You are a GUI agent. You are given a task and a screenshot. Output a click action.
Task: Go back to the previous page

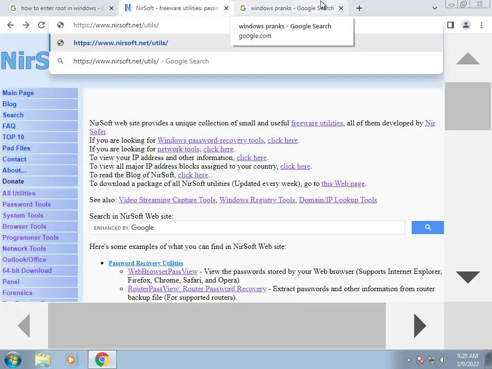[x=11, y=25]
